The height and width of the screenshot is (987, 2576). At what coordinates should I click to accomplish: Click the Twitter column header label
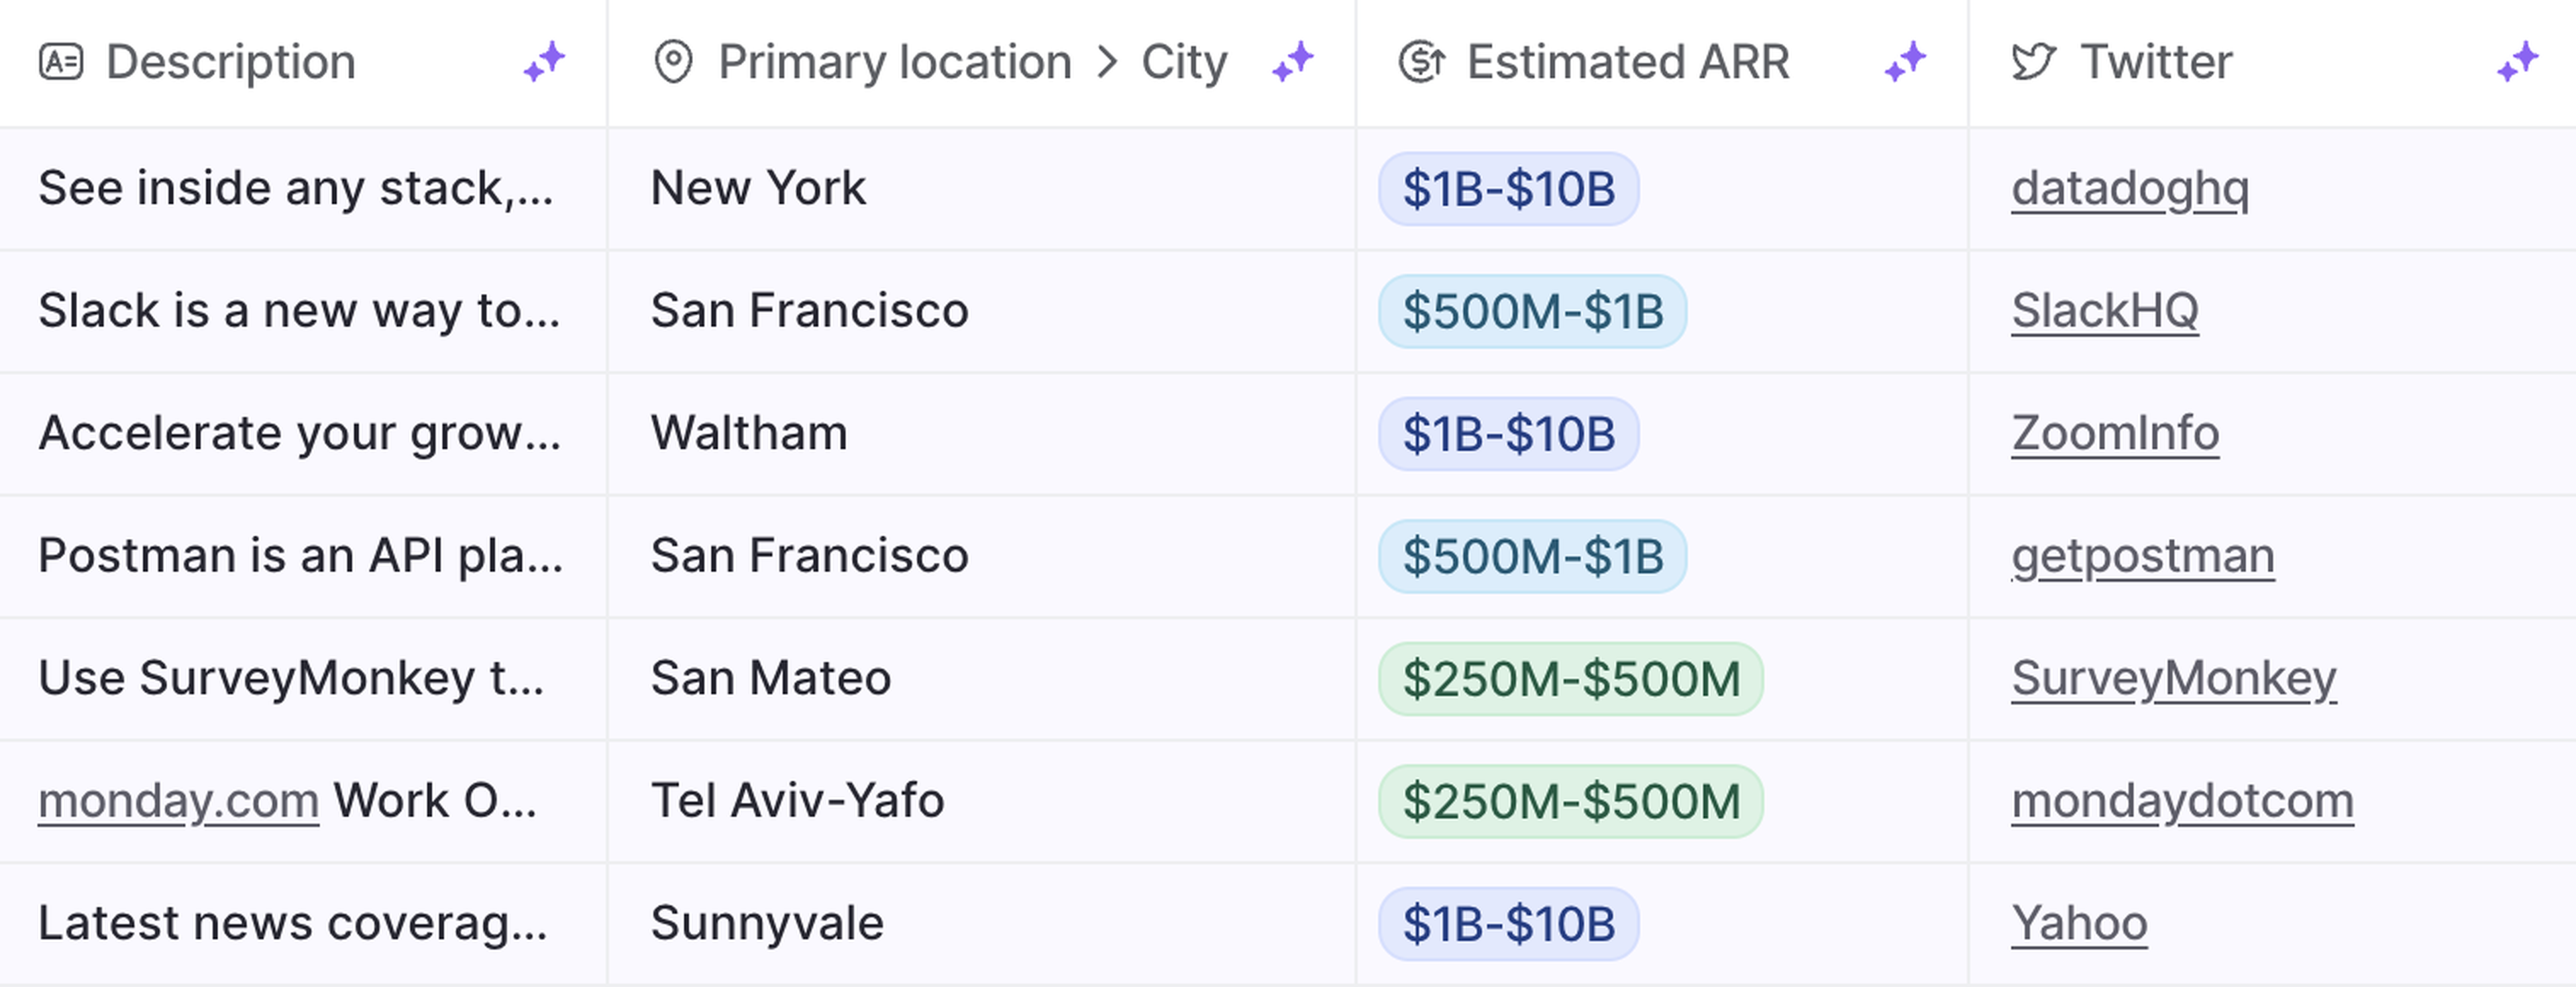pos(2156,62)
